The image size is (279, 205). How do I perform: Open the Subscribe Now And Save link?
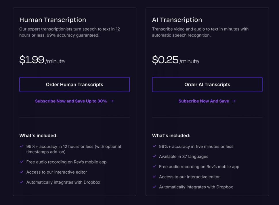tap(203, 101)
